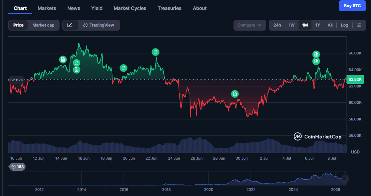The image size is (371, 196).
Task: Choose the All time range option
Action: (330, 25)
